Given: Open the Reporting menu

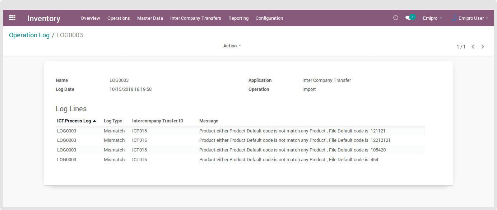Looking at the screenshot, I should (x=238, y=18).
